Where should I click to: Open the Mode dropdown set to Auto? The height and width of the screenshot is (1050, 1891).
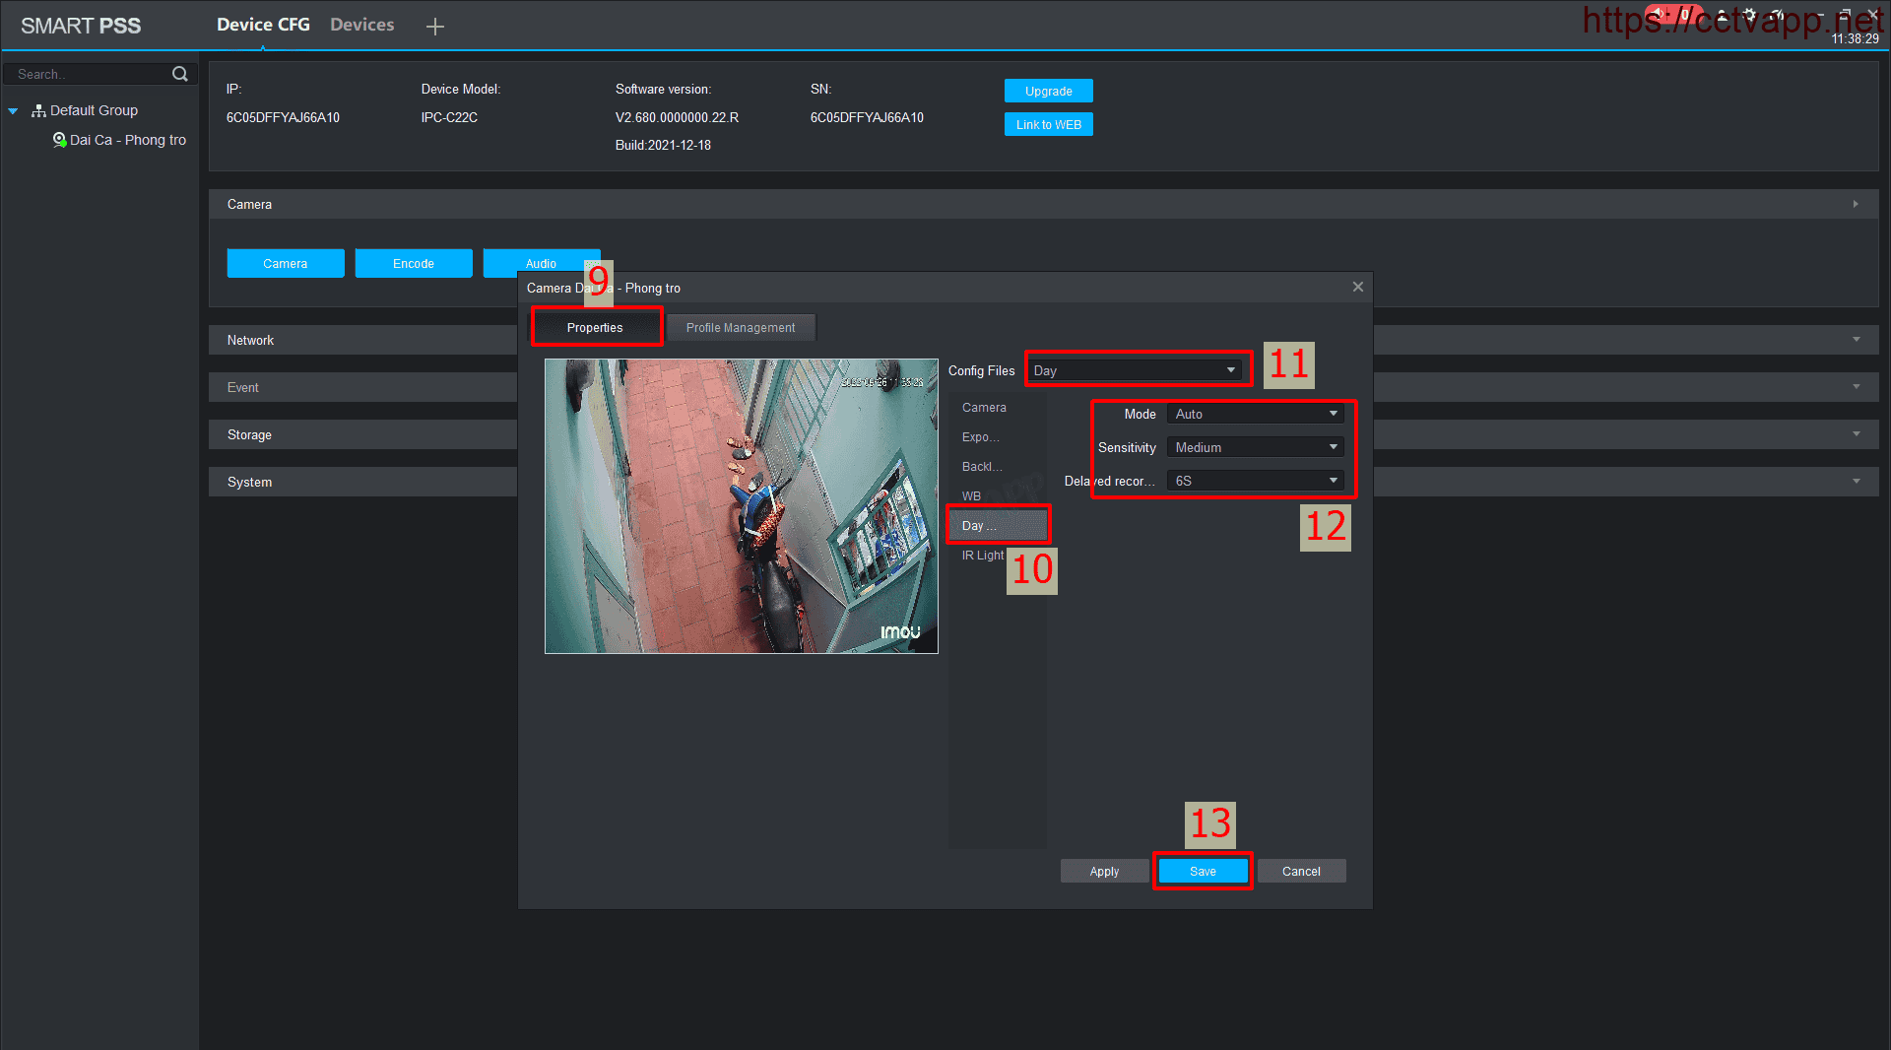pos(1255,414)
